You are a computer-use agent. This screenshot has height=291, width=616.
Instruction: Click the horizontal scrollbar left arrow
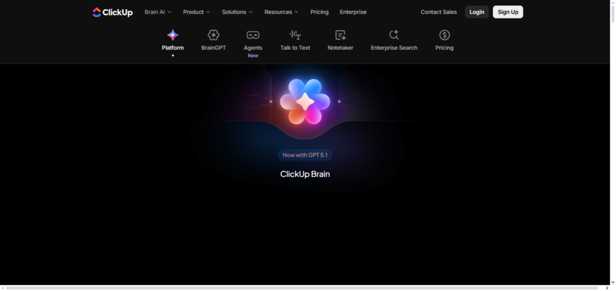point(3,288)
